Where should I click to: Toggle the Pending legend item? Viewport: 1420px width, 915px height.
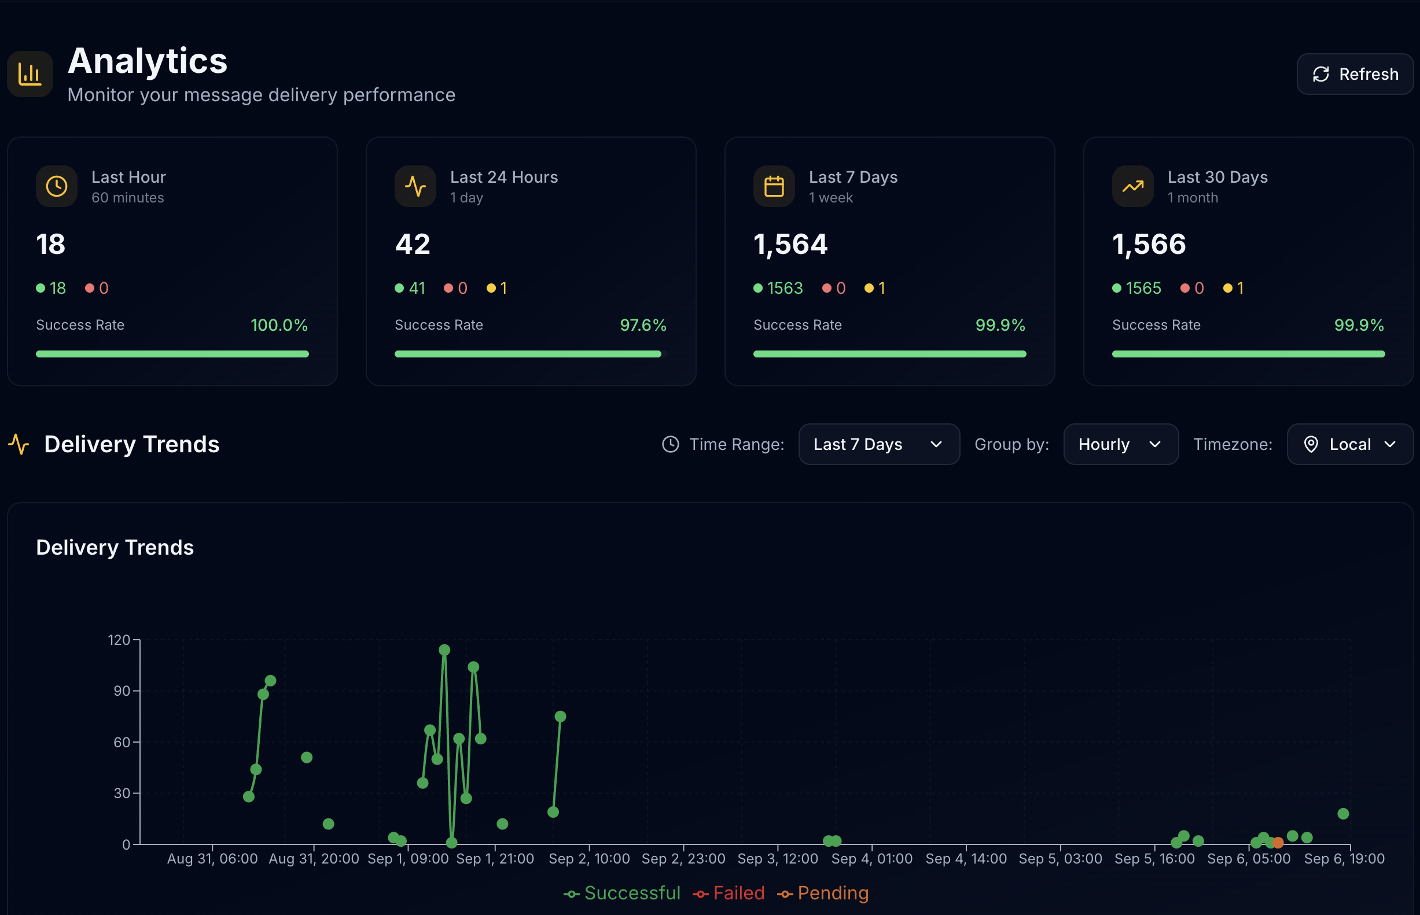click(823, 893)
